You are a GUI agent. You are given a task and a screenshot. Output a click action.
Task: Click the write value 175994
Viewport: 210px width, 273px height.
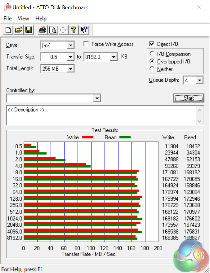[170, 199]
